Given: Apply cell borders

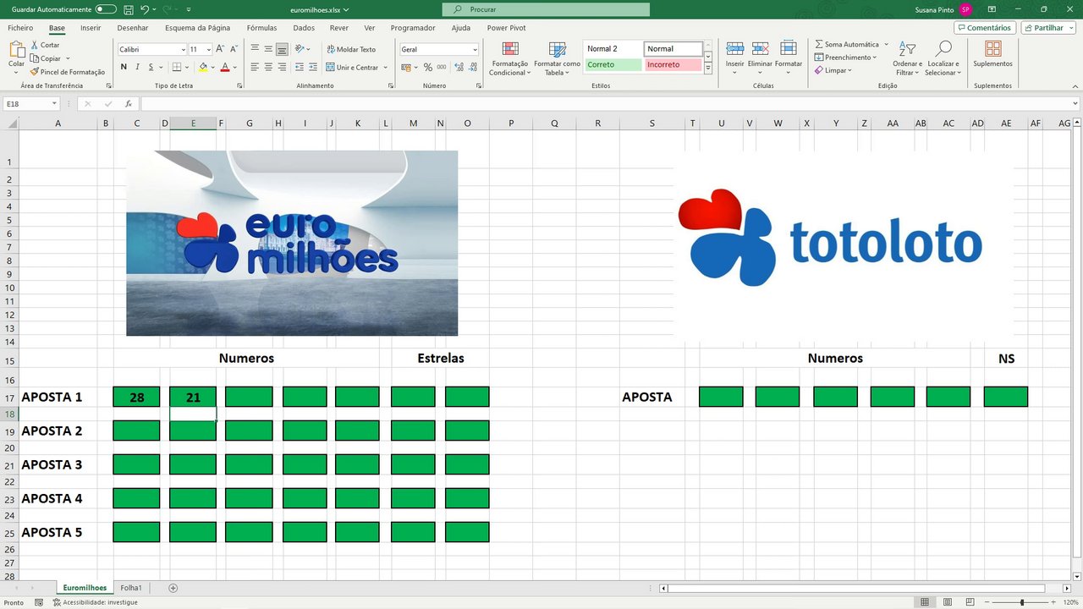Looking at the screenshot, I should 179,67.
